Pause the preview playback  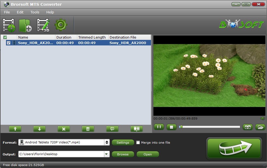click(159, 127)
